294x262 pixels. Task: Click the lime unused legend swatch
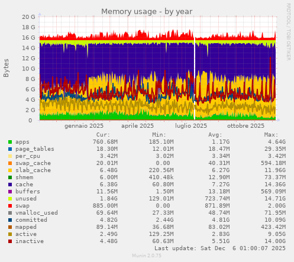tap(10, 199)
